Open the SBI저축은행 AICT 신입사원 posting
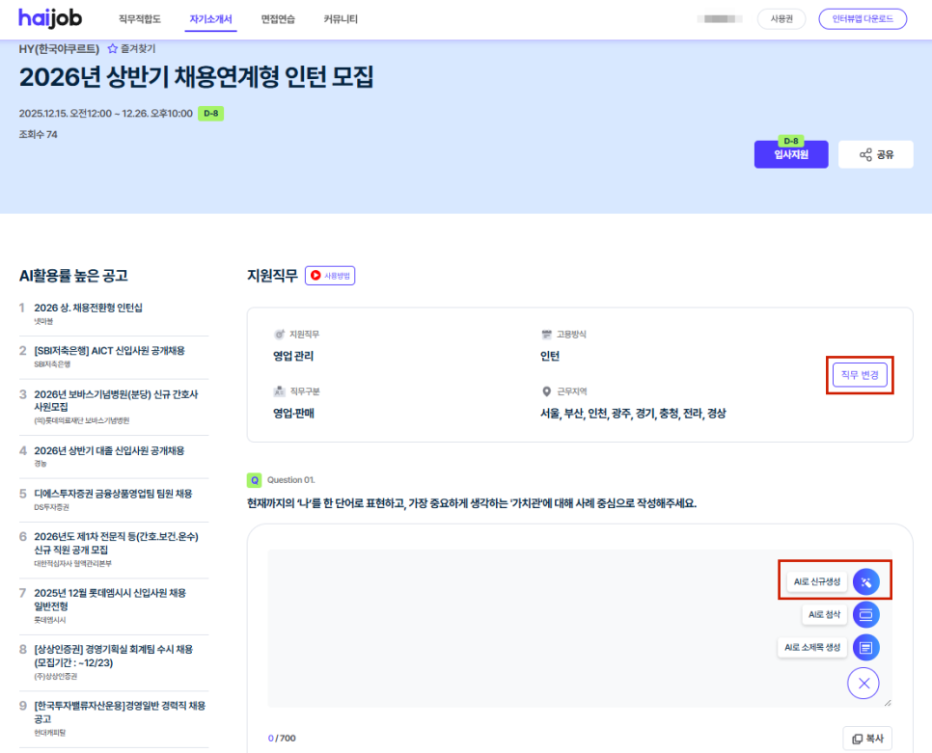Viewport: 932px width, 753px height. [x=109, y=350]
